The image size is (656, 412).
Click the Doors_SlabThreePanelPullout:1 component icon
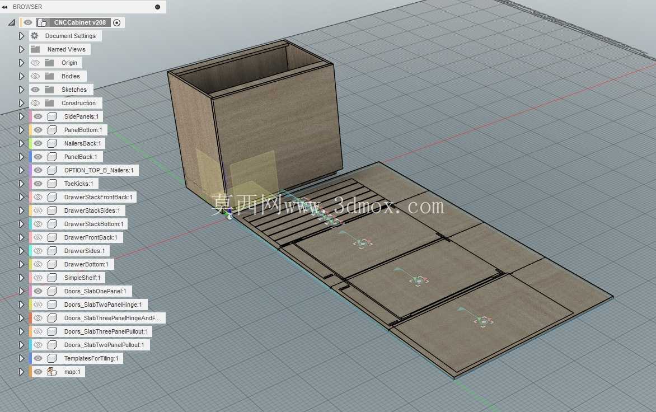(52, 331)
